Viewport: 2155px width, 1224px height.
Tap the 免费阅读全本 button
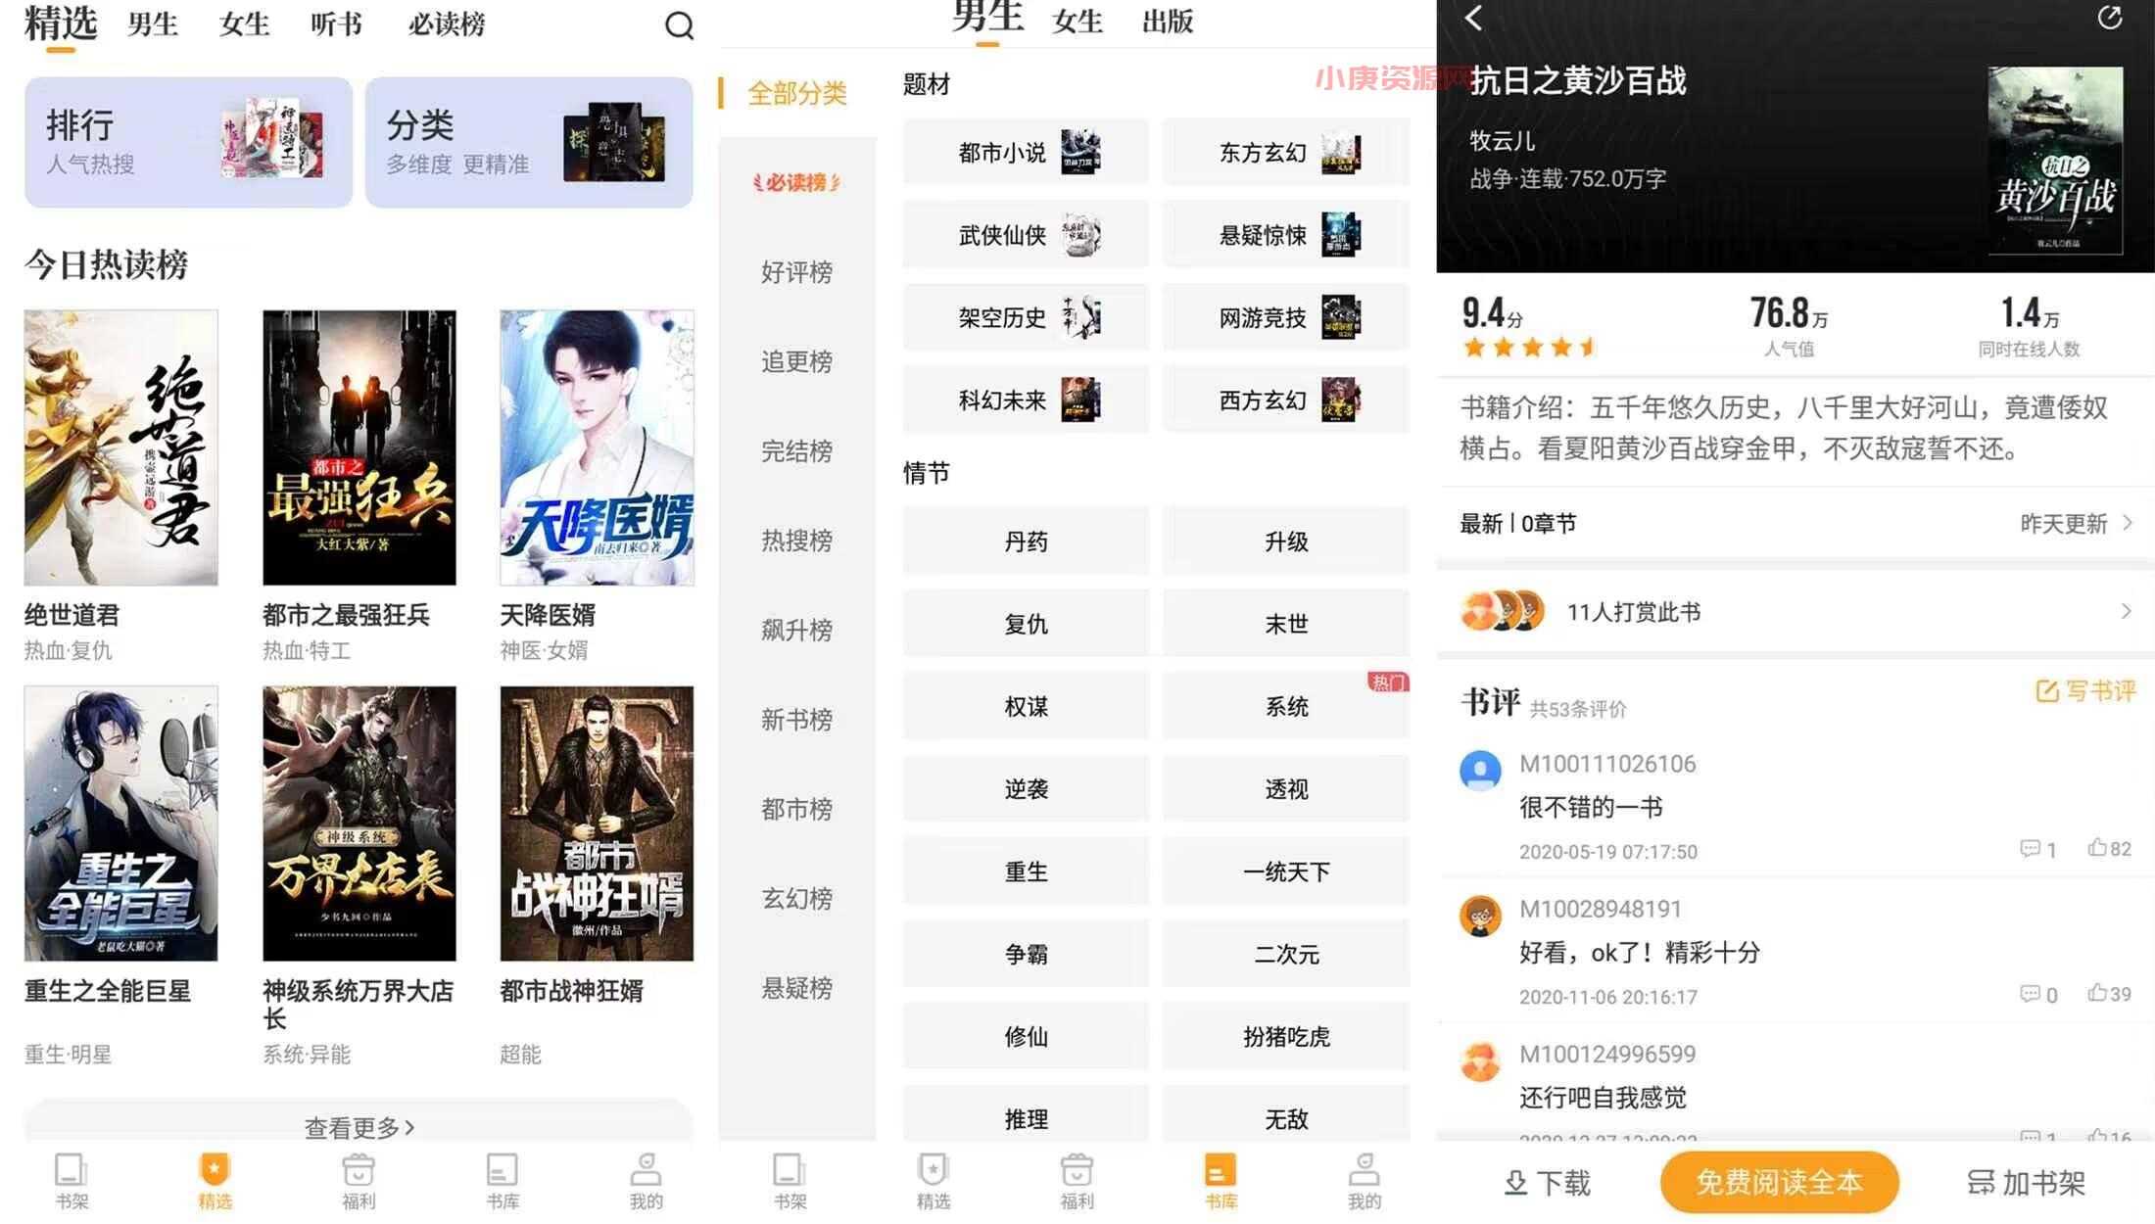(1778, 1181)
